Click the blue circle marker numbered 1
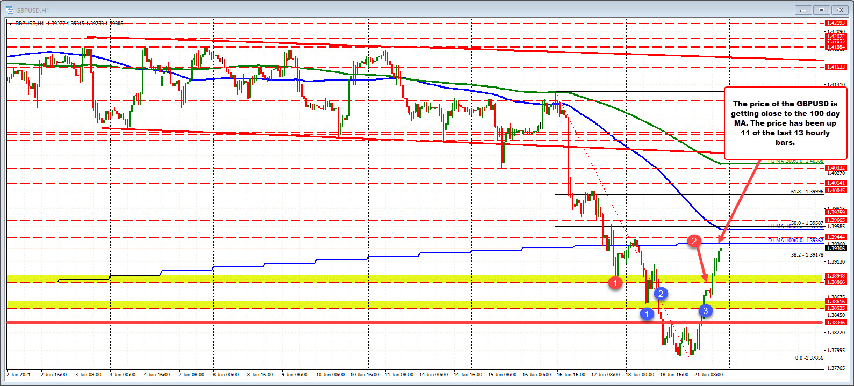The width and height of the screenshot is (854, 386). click(x=647, y=314)
